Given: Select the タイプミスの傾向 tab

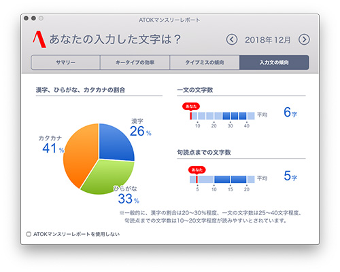Looking at the screenshot, I should point(205,62).
